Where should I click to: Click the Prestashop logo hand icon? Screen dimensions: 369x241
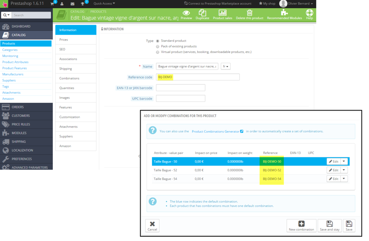coord(4,4)
